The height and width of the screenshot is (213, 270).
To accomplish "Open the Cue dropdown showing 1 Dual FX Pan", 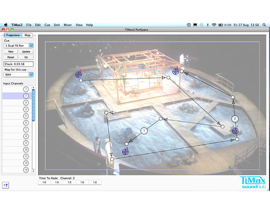I will pyautogui.click(x=19, y=45).
